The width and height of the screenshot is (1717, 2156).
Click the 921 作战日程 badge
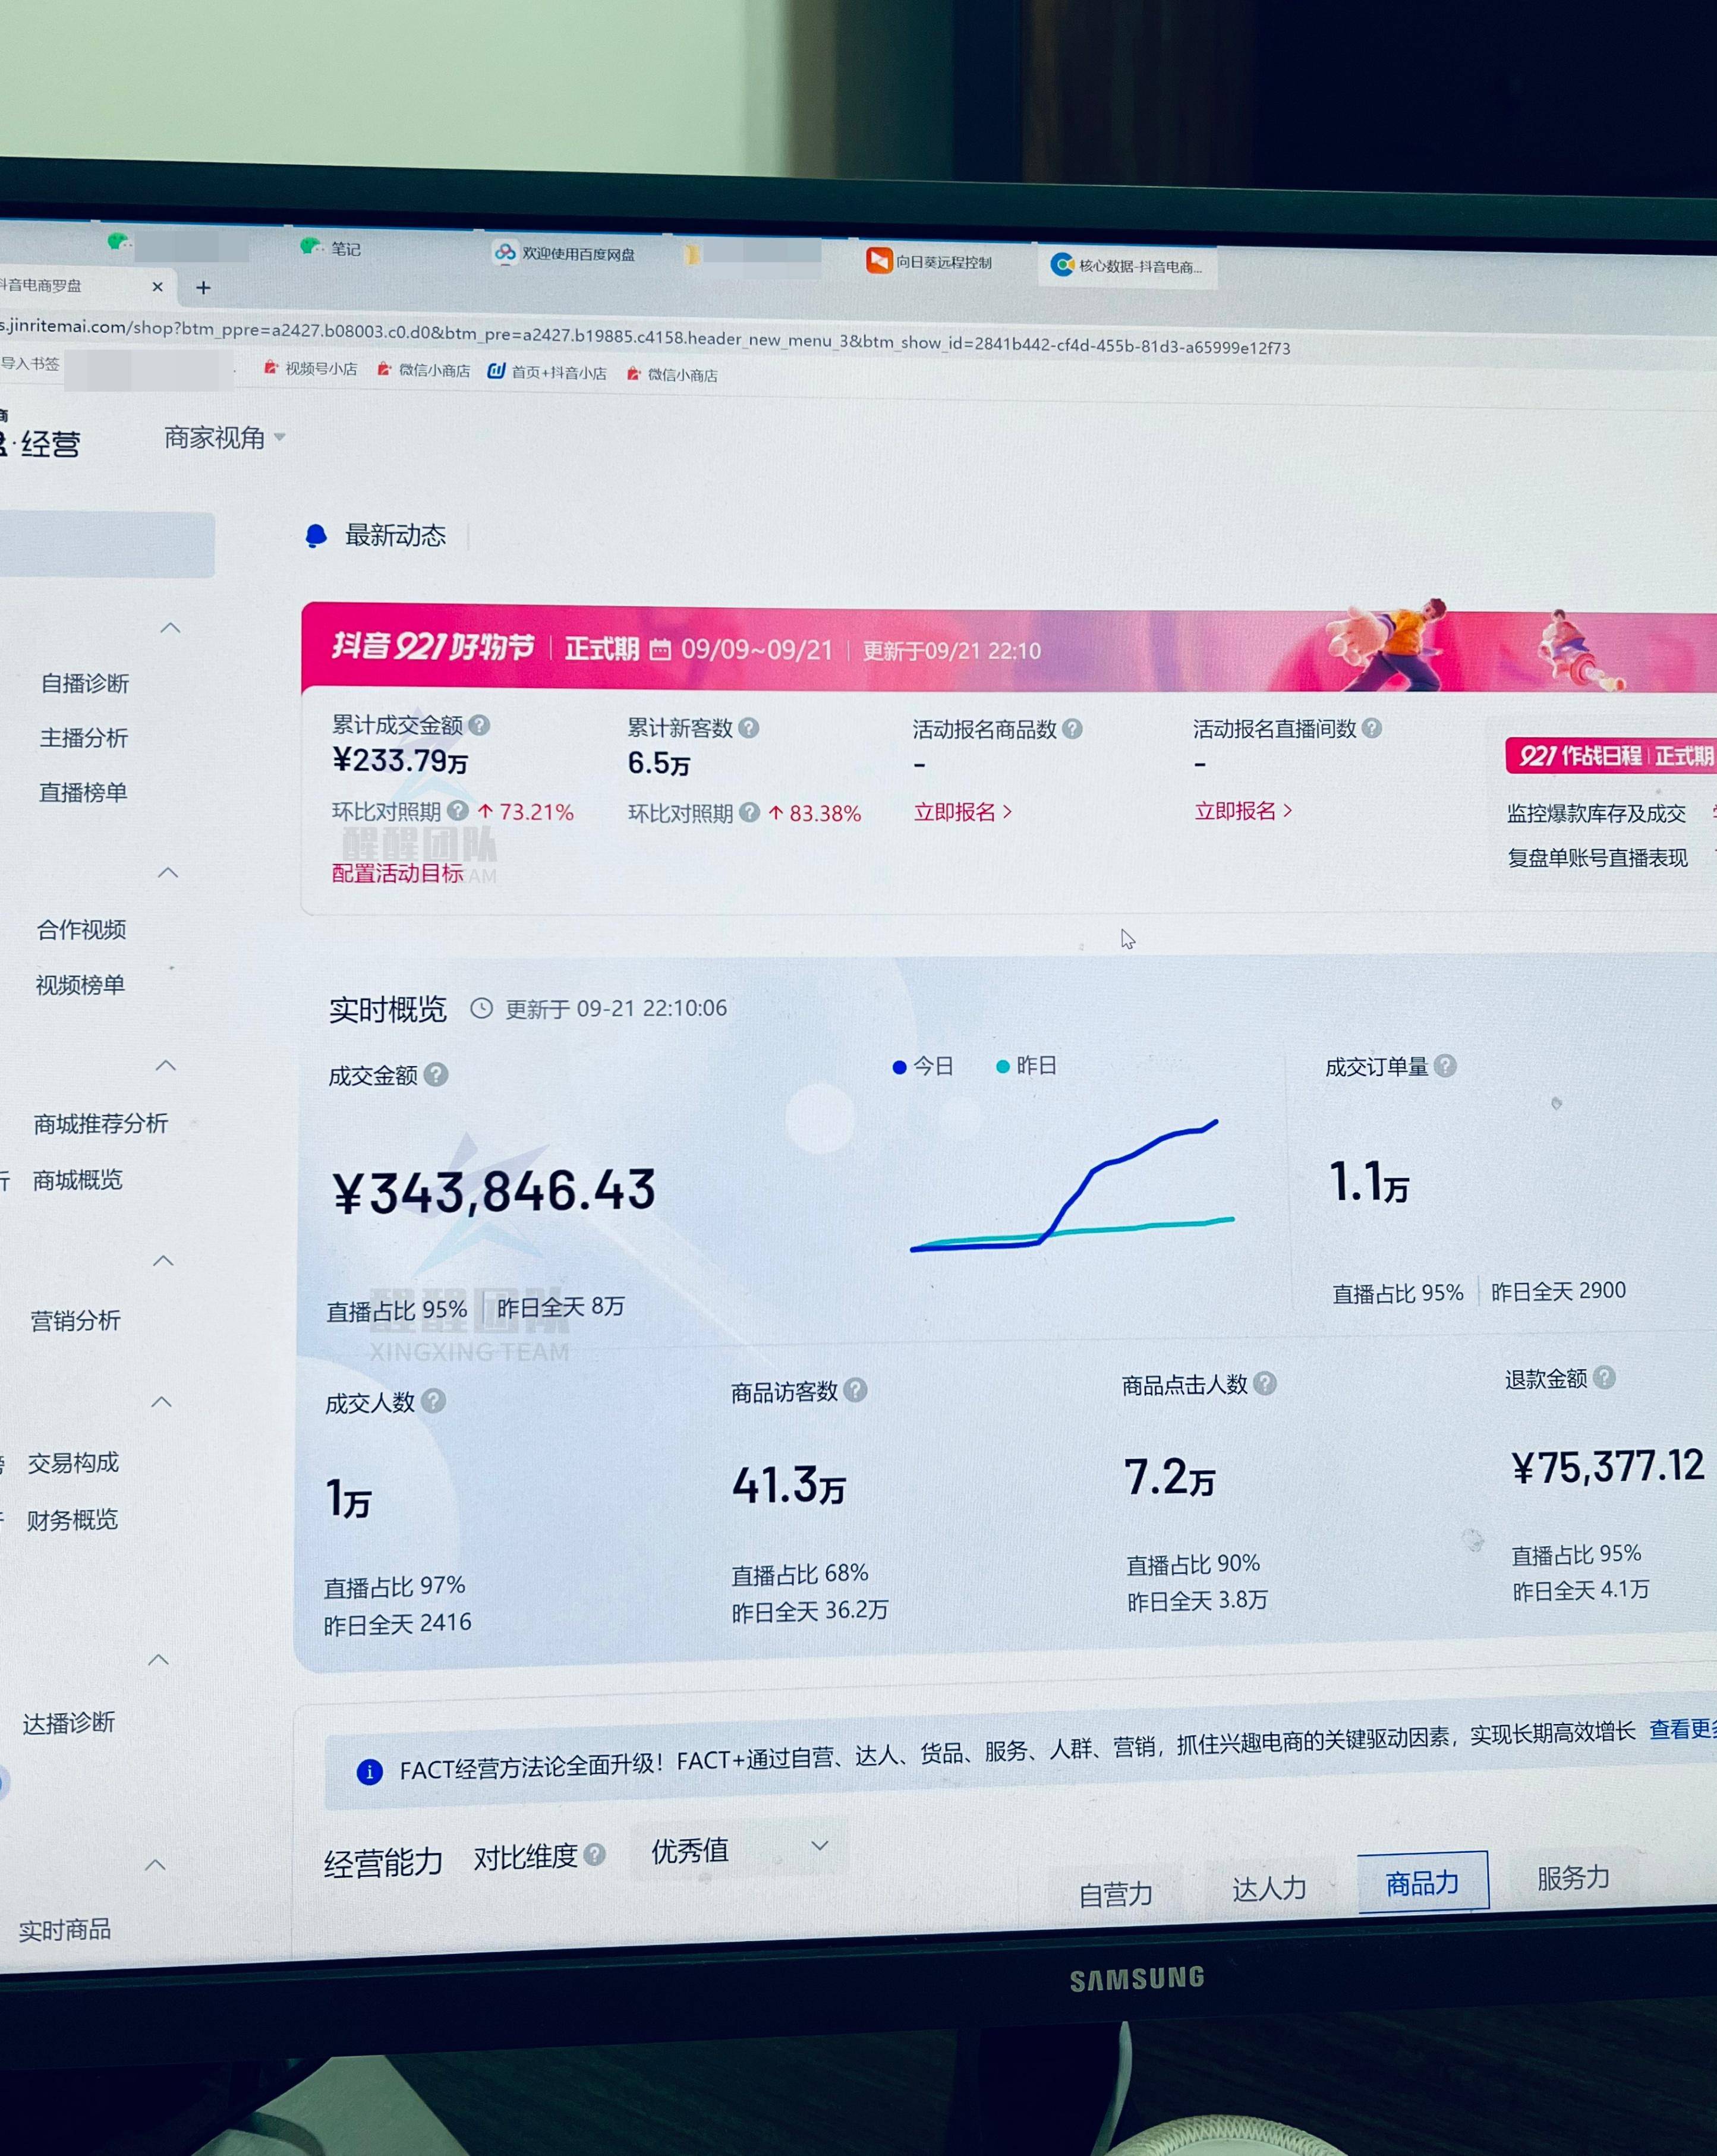click(x=1610, y=756)
